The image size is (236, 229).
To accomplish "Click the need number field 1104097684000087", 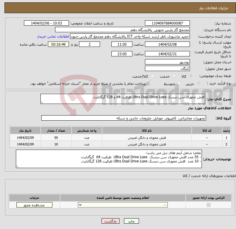I will pyautogui.click(x=167, y=23).
